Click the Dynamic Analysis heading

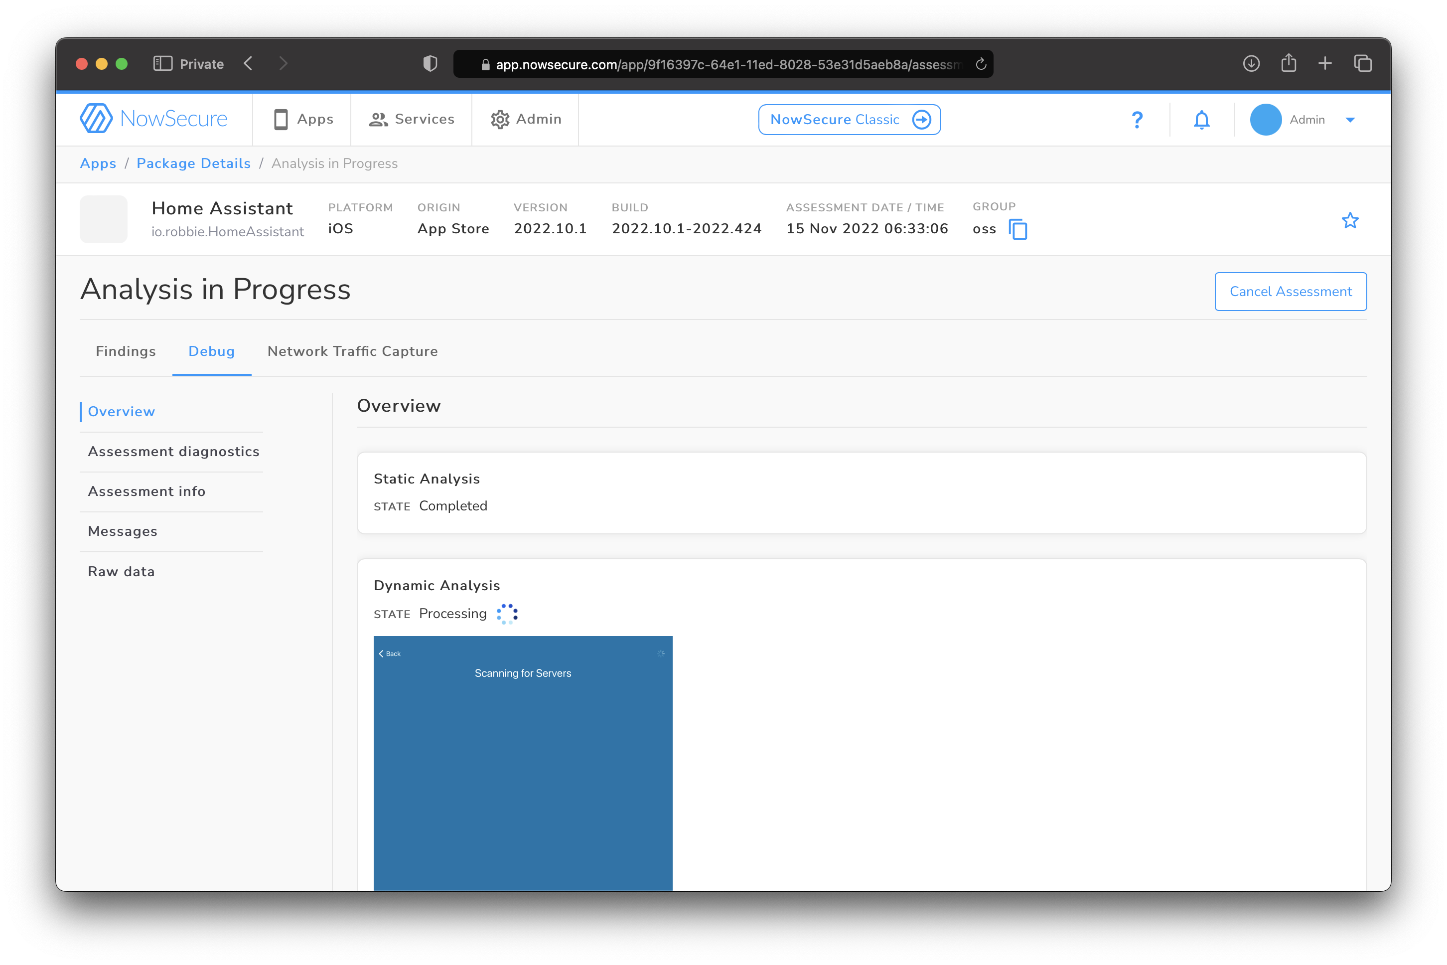tap(437, 586)
